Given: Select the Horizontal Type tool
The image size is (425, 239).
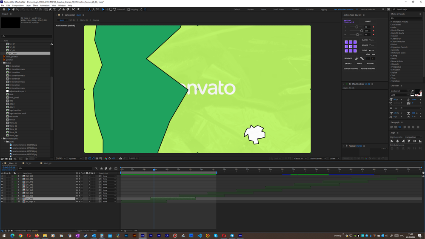Looking at the screenshot, I should pyautogui.click(x=54, y=9).
